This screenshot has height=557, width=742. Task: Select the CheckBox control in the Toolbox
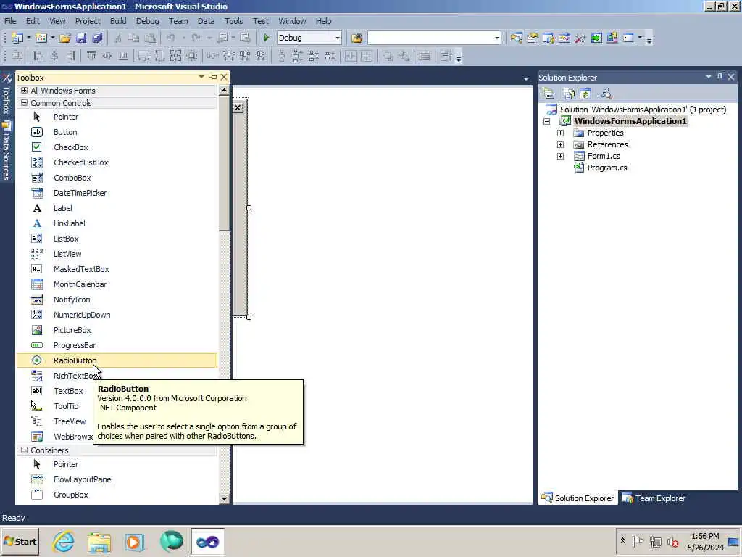point(117,147)
